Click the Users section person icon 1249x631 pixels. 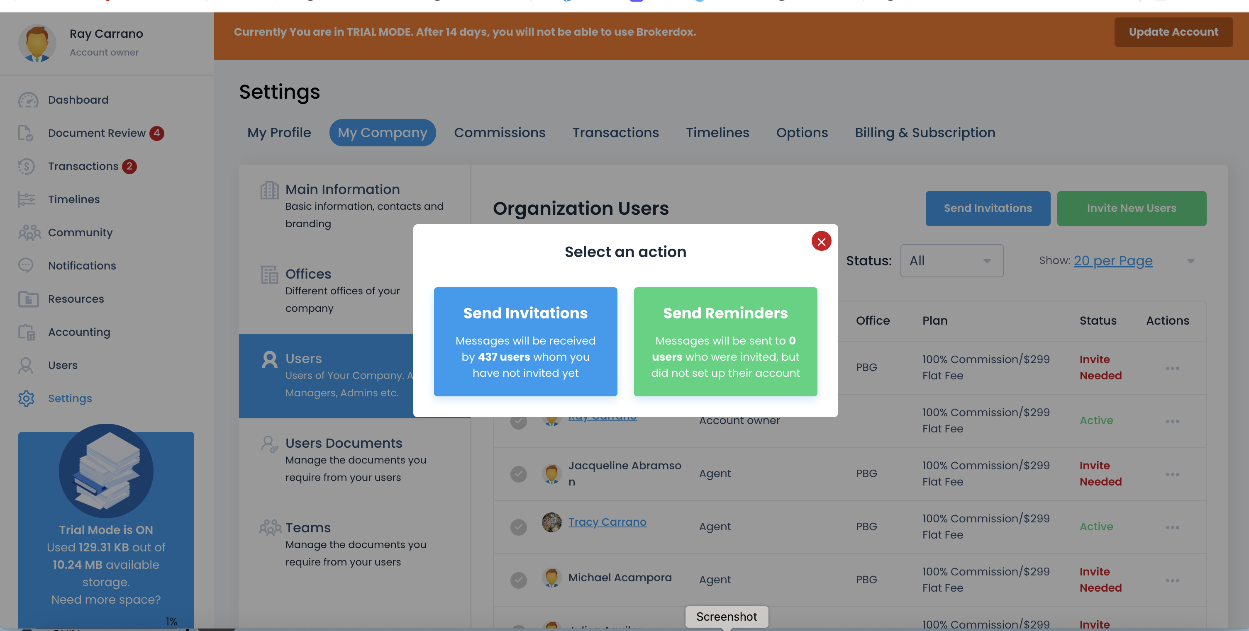point(270,359)
